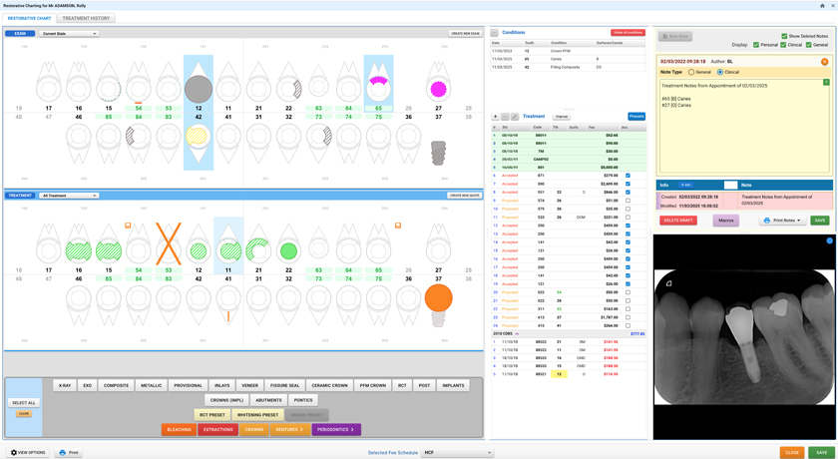Collapse Conditions panel with the minus icon
This screenshot has width=838, height=459.
click(495, 33)
